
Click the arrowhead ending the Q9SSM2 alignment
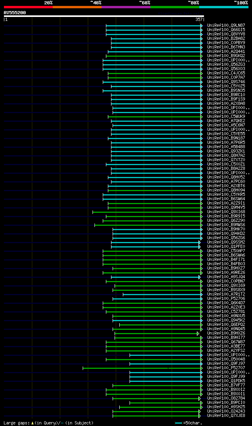pos(200,243)
